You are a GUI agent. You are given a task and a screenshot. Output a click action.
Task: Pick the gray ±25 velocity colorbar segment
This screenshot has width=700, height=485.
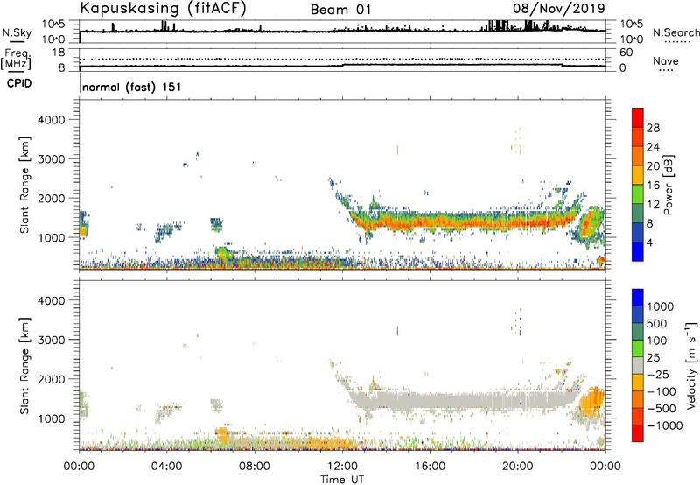[x=638, y=366]
